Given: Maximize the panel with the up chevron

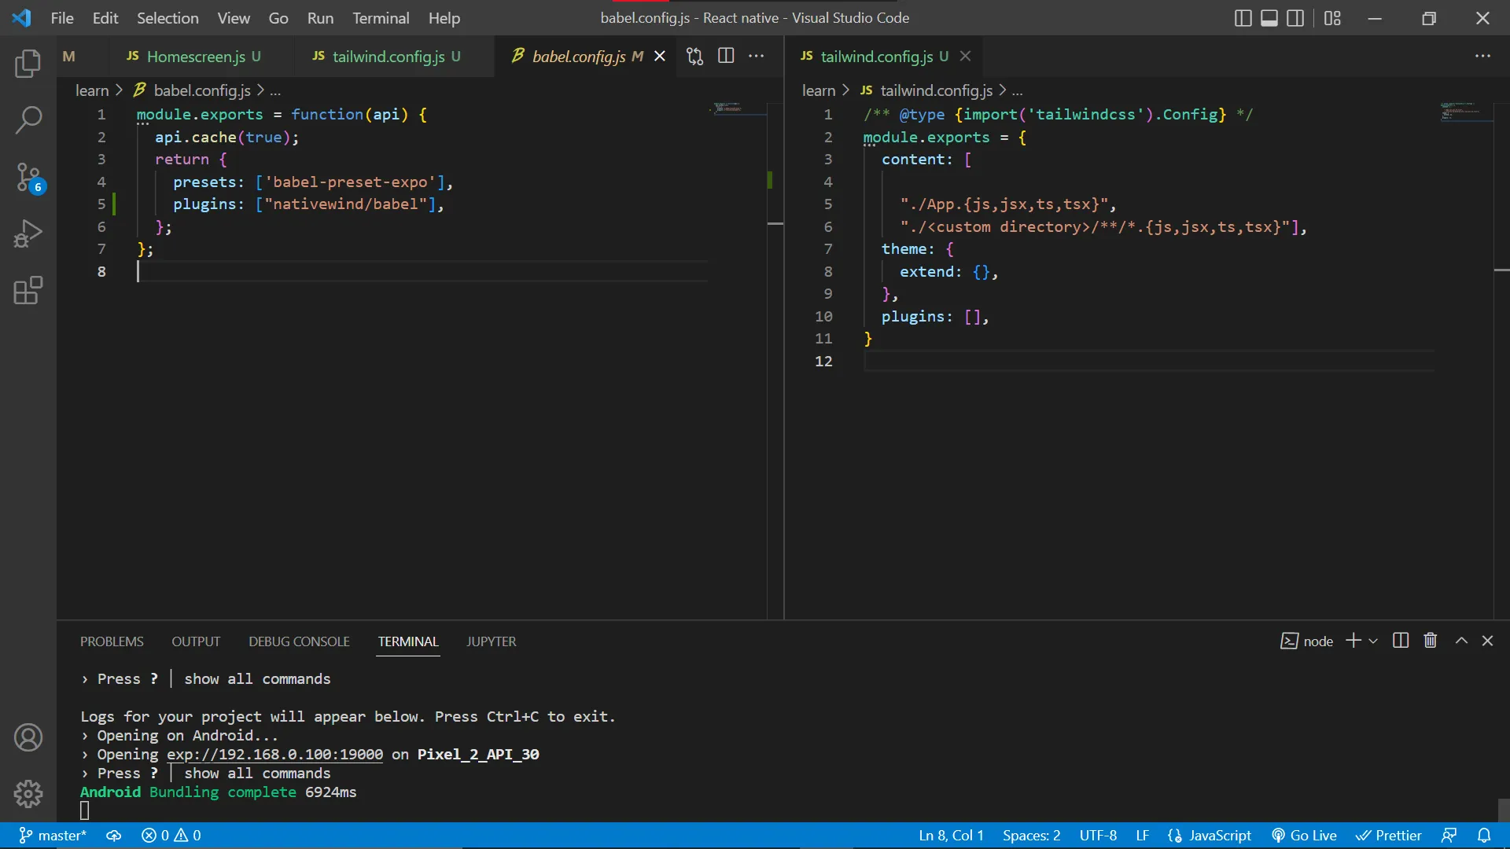Looking at the screenshot, I should pyautogui.click(x=1461, y=641).
